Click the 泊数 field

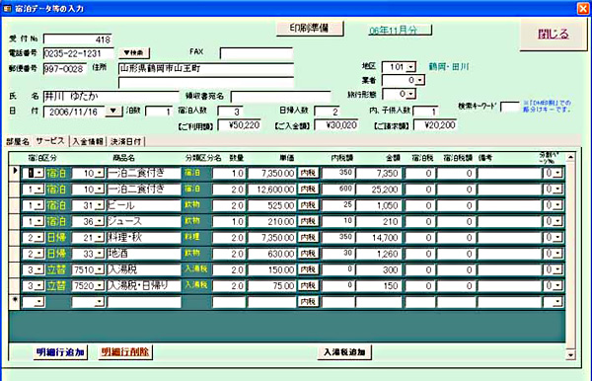coord(159,112)
